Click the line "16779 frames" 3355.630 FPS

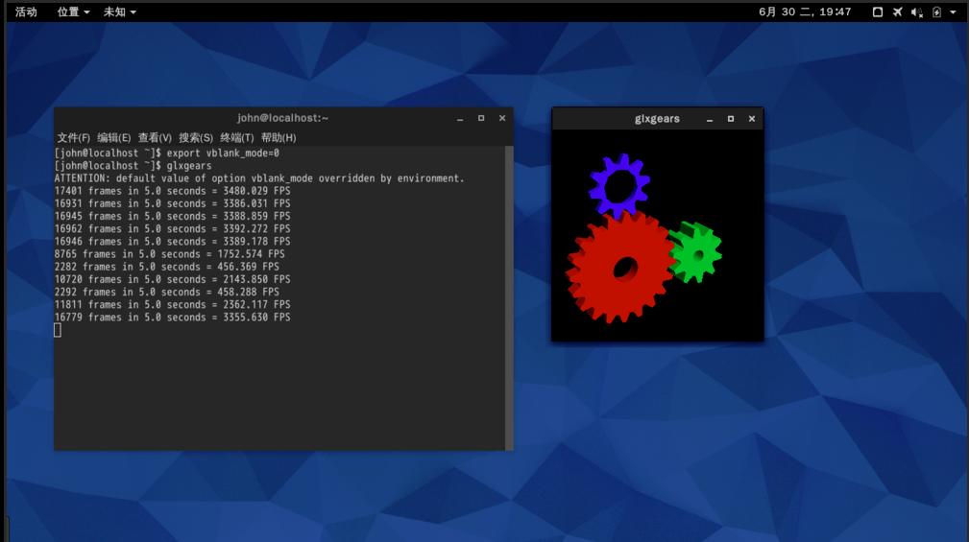coord(173,318)
